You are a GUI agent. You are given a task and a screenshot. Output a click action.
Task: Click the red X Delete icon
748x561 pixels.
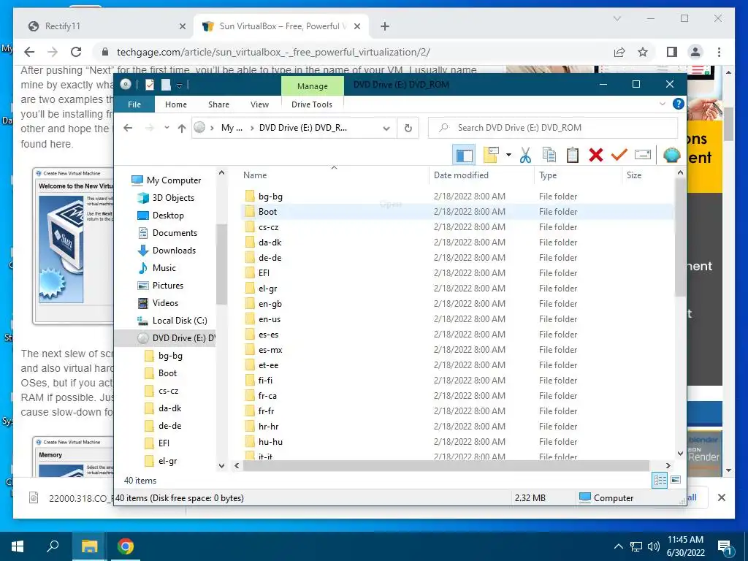pyautogui.click(x=596, y=155)
